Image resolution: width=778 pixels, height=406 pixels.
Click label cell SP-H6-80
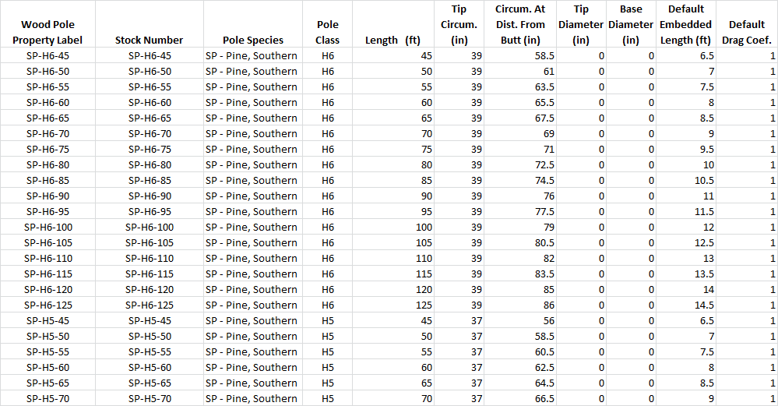(48, 164)
